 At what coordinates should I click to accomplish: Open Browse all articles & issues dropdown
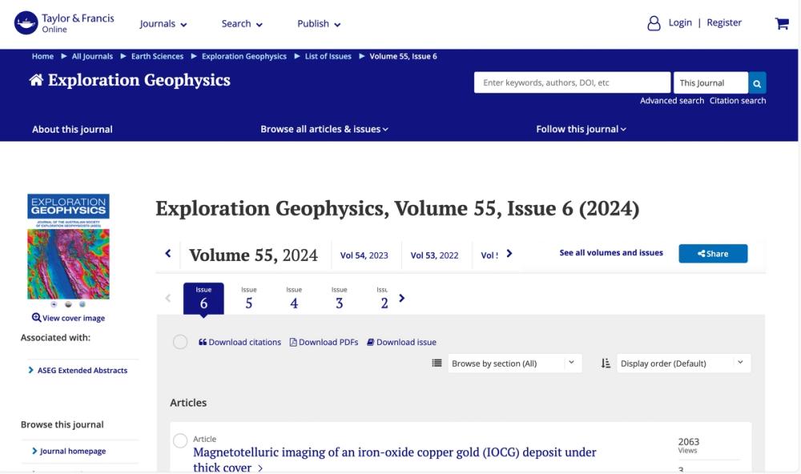(324, 129)
